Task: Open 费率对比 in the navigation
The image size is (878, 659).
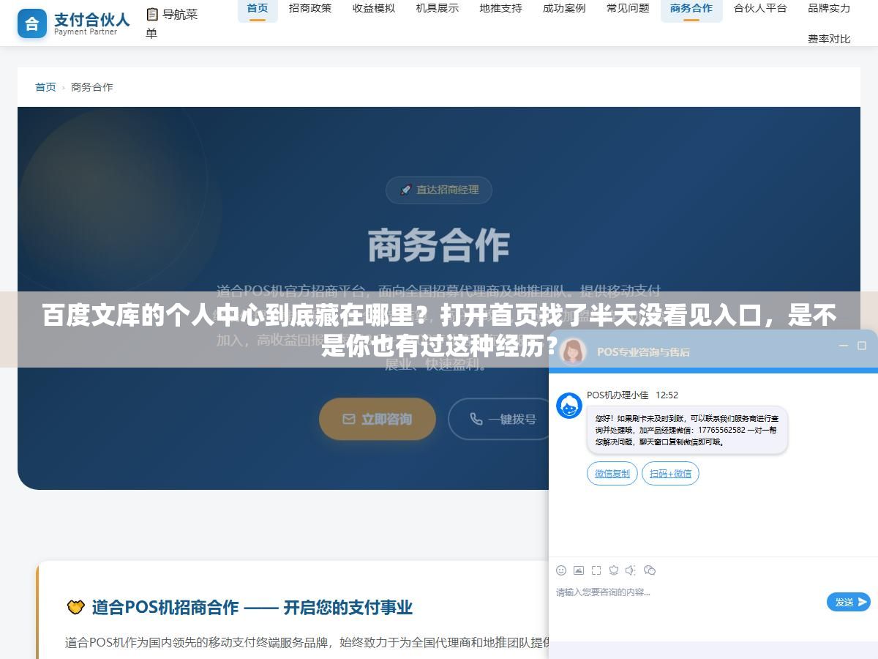Action: pos(829,39)
